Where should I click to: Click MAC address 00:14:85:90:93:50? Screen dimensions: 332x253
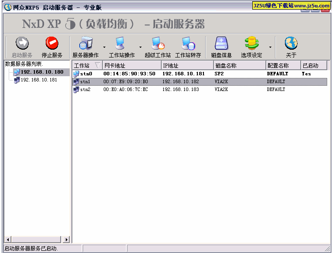(x=129, y=74)
